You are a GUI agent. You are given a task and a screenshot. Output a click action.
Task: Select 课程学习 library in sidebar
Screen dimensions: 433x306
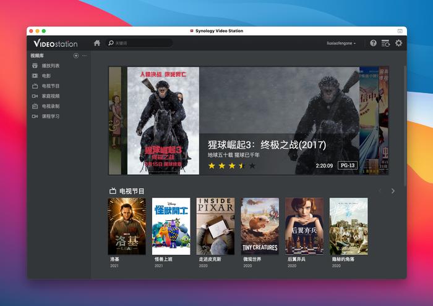pyautogui.click(x=51, y=116)
